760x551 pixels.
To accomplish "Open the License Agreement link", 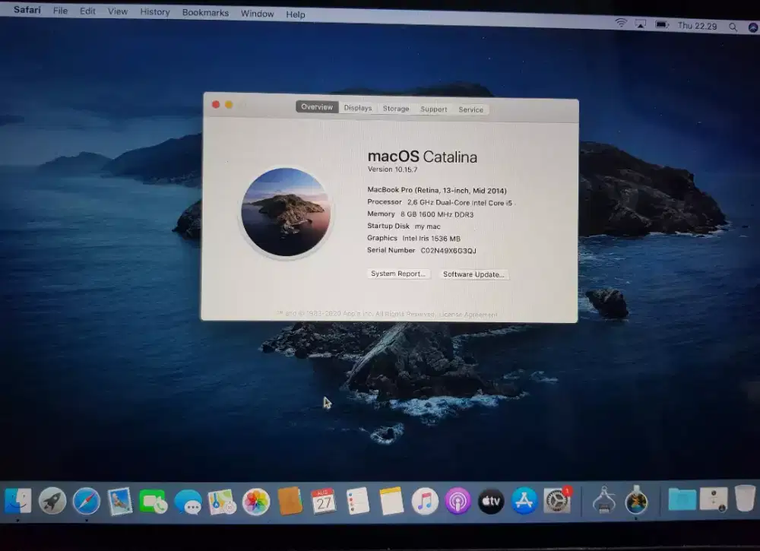I will (467, 315).
